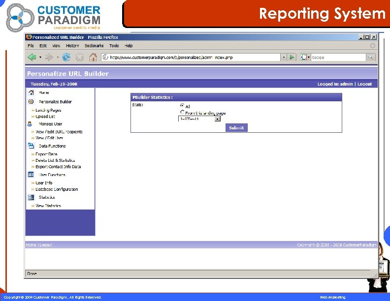Open the address bar history dropdown arrow

tap(284, 58)
